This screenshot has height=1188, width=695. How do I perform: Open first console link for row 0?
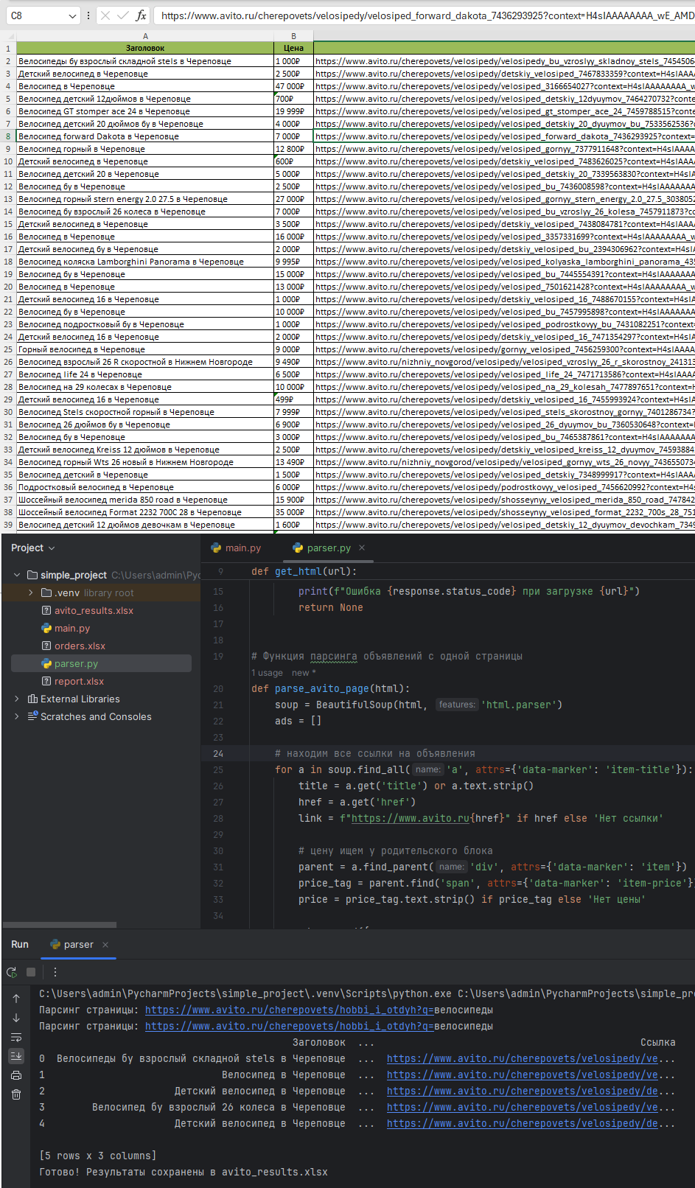(x=523, y=1058)
